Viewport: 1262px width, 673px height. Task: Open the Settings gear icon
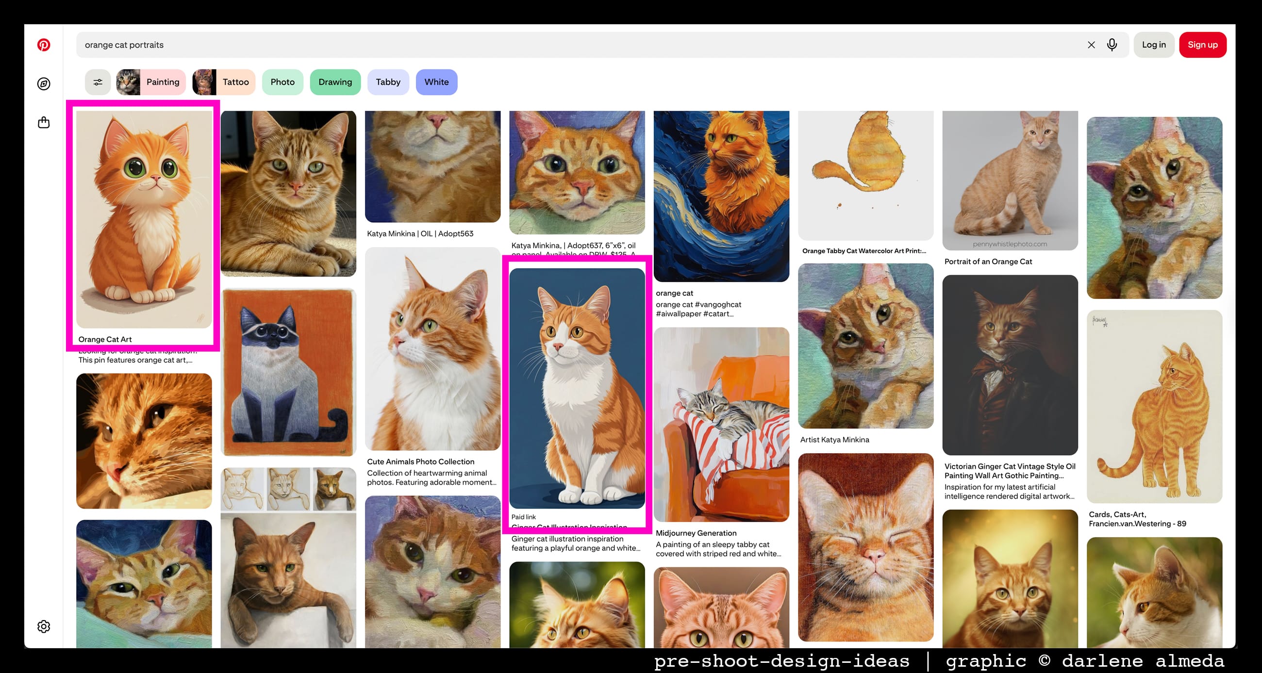44,626
